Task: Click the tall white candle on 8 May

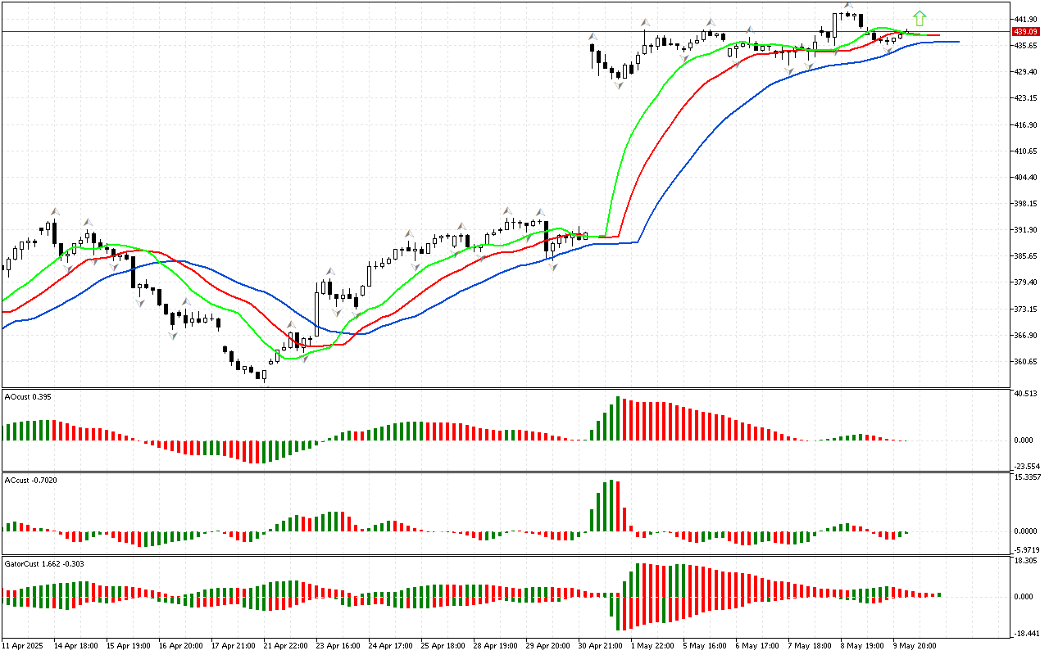Action: click(835, 26)
